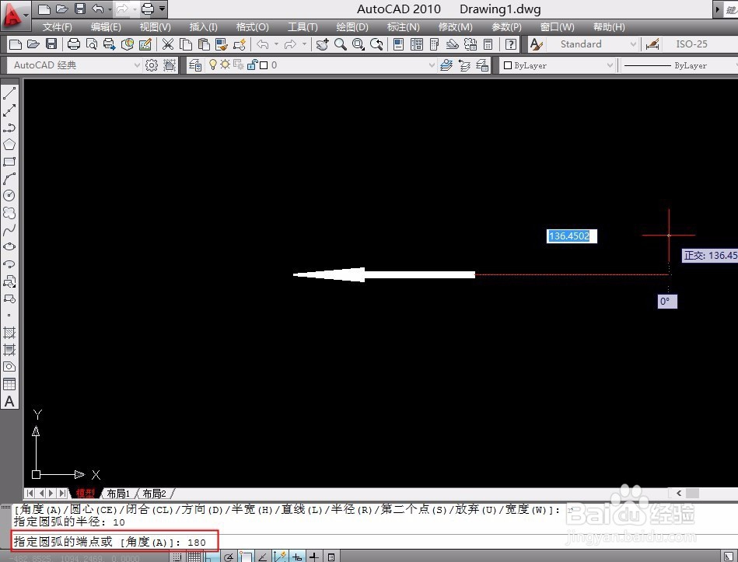
Task: Click the Cut scissors icon
Action: coord(167,44)
